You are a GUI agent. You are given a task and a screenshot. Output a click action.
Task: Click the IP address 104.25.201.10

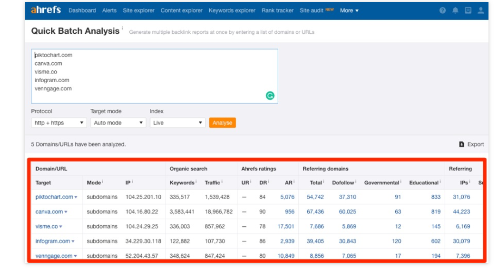click(143, 197)
